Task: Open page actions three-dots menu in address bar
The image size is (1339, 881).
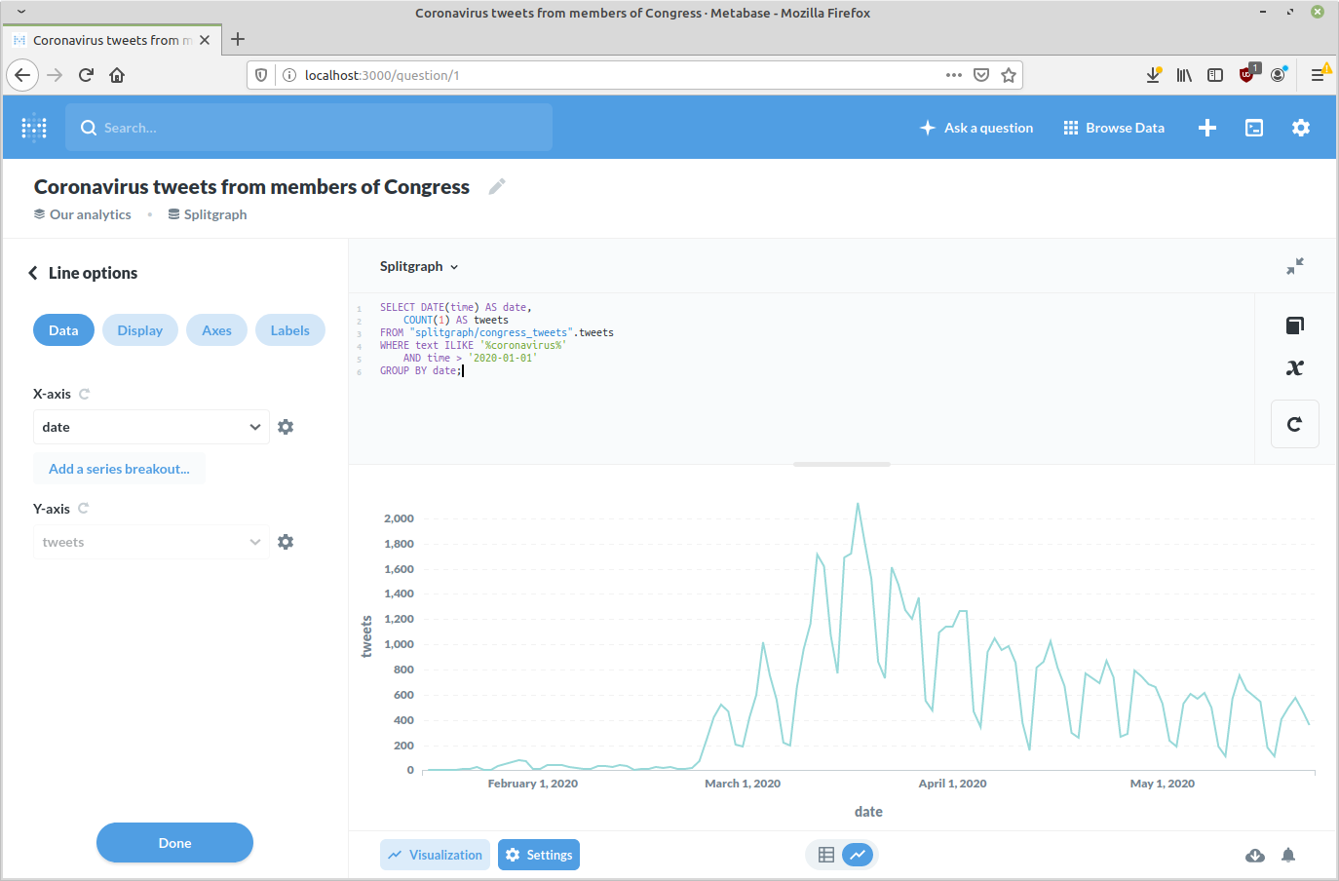Action: pyautogui.click(x=954, y=75)
